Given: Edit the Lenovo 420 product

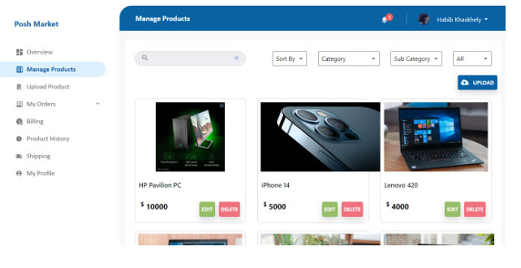Looking at the screenshot, I should (453, 209).
